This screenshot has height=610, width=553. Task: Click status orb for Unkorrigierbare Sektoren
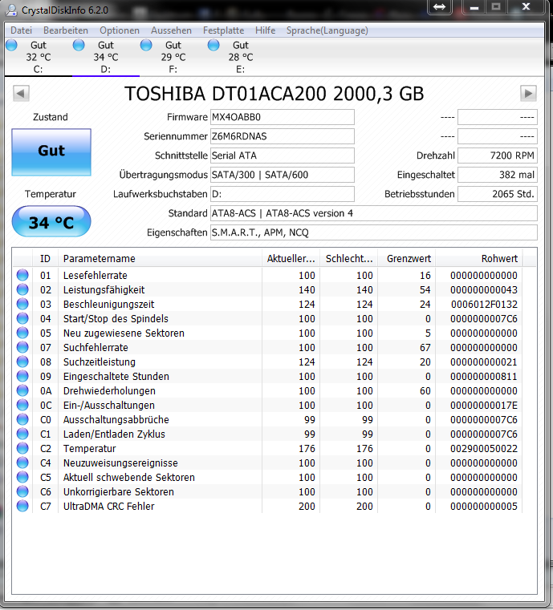click(22, 491)
